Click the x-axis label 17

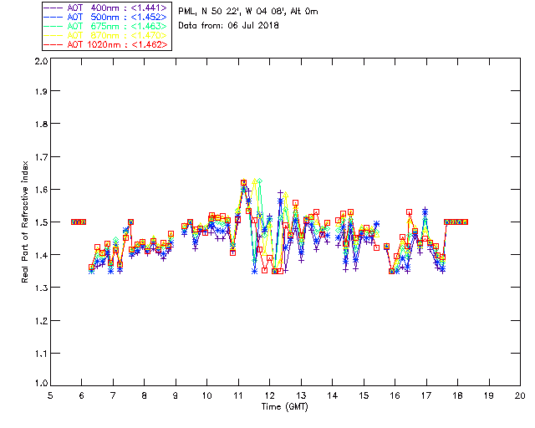coord(426,395)
